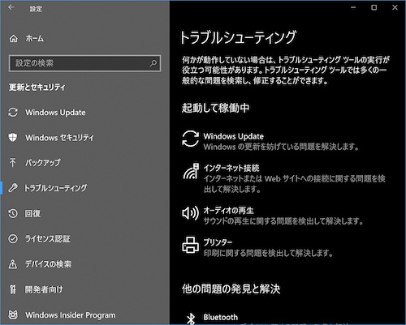
Task: Click the Find my device icon
Action: (13, 264)
